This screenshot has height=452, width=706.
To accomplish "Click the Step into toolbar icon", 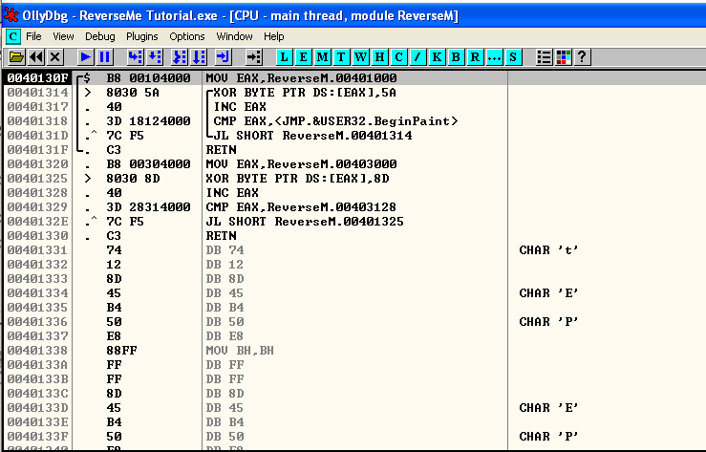I will (135, 57).
